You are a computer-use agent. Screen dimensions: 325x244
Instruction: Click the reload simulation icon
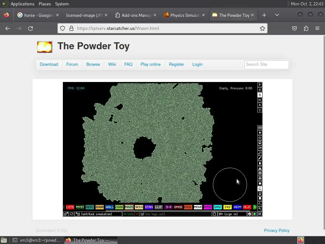72,214
